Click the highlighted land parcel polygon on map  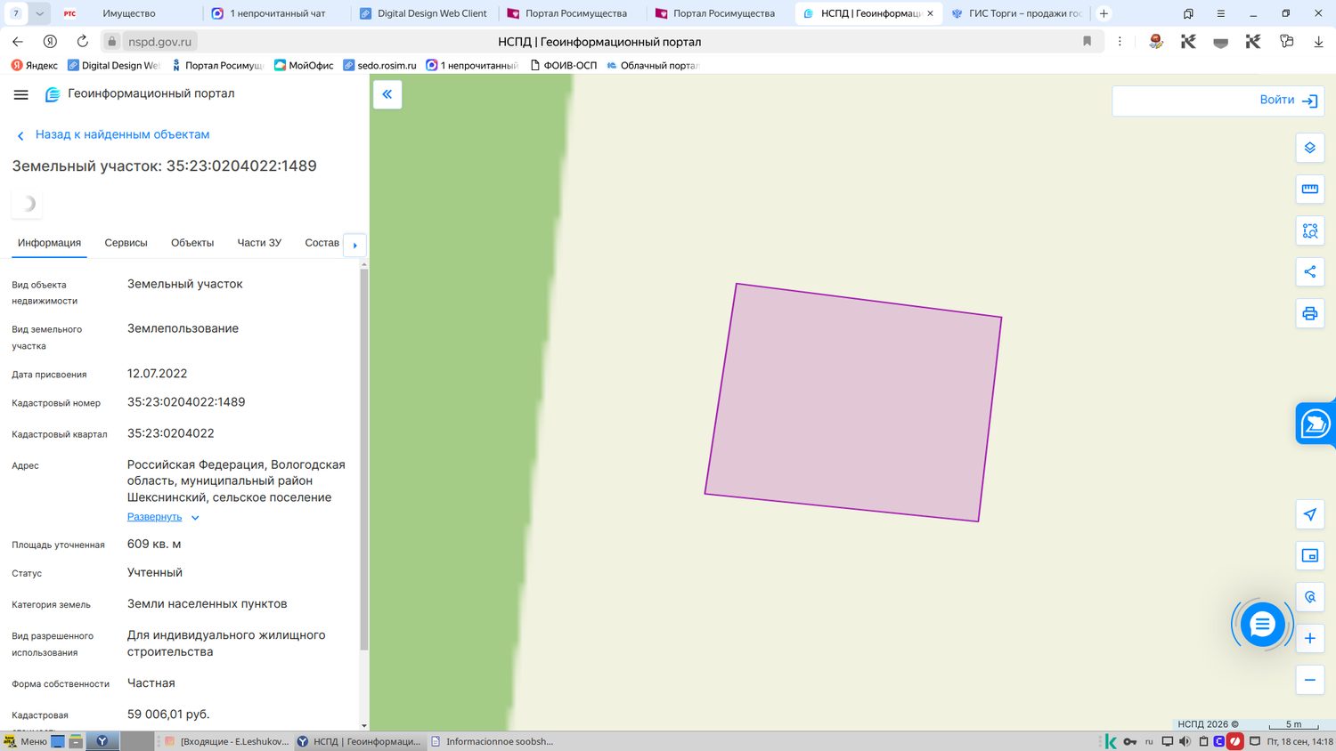point(853,402)
